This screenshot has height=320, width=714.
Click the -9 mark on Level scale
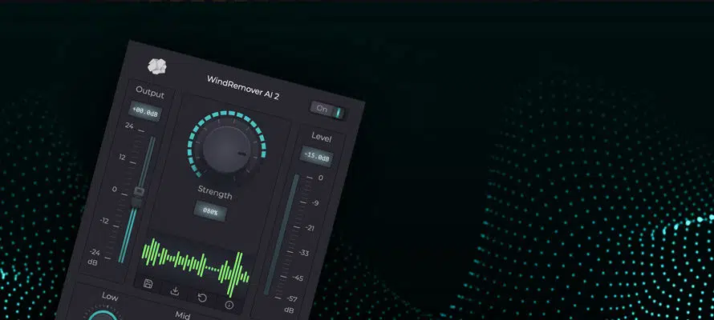315,202
